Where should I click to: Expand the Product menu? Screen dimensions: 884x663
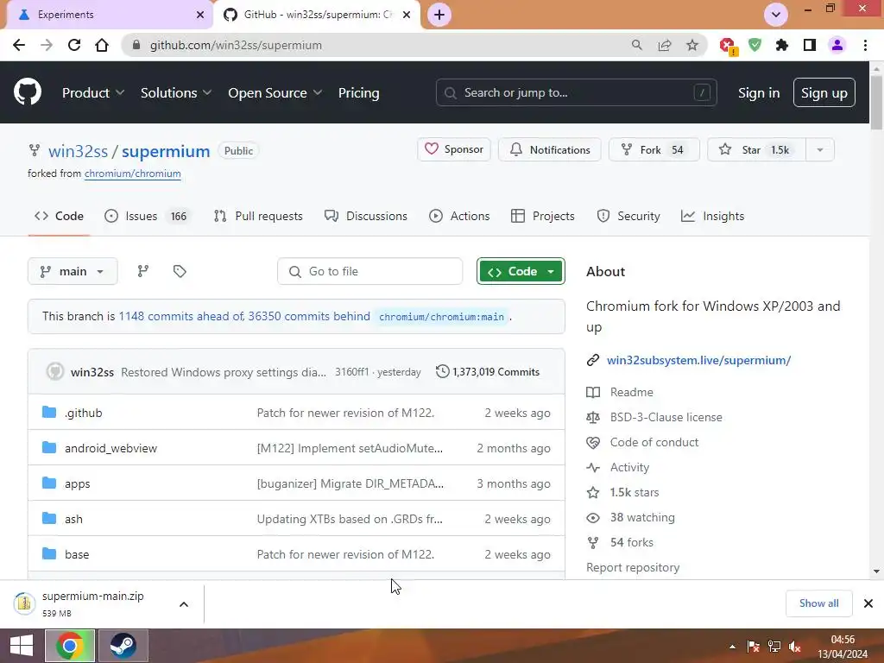93,92
